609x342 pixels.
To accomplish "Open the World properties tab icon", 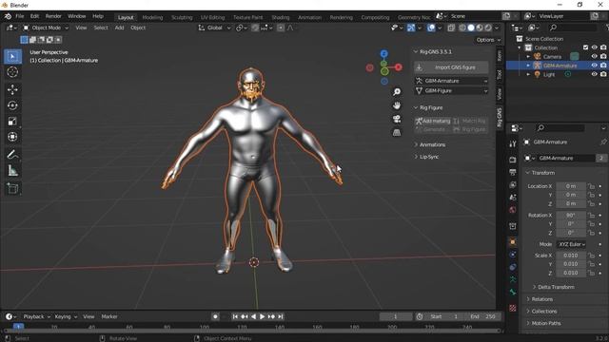I will (x=513, y=210).
